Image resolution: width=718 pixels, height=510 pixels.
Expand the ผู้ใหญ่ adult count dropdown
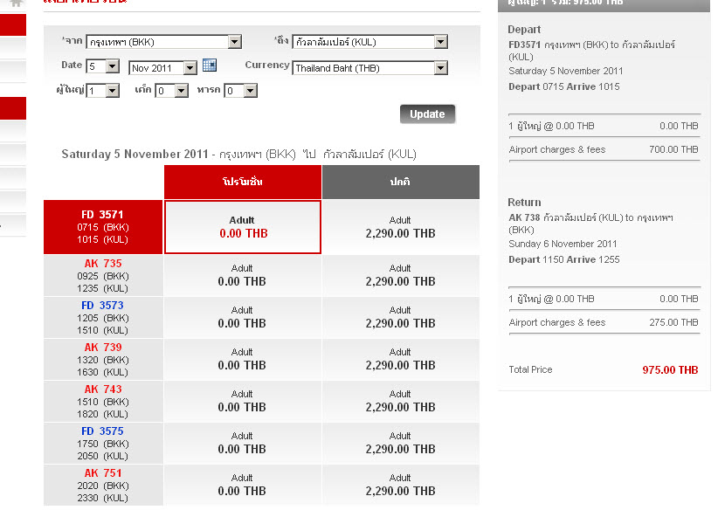click(103, 91)
